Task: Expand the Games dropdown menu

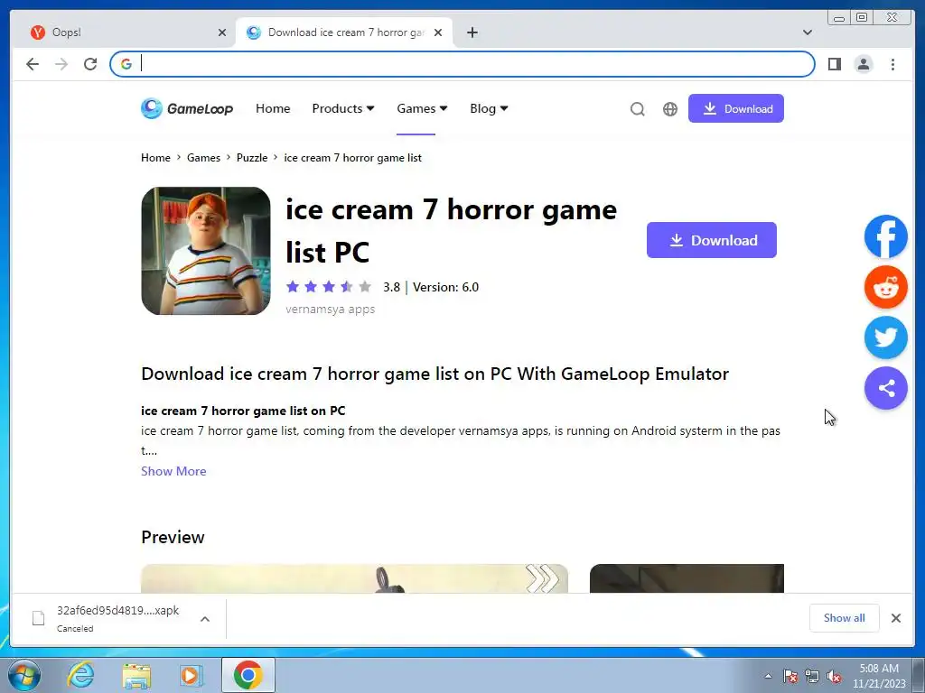Action: coord(422,108)
